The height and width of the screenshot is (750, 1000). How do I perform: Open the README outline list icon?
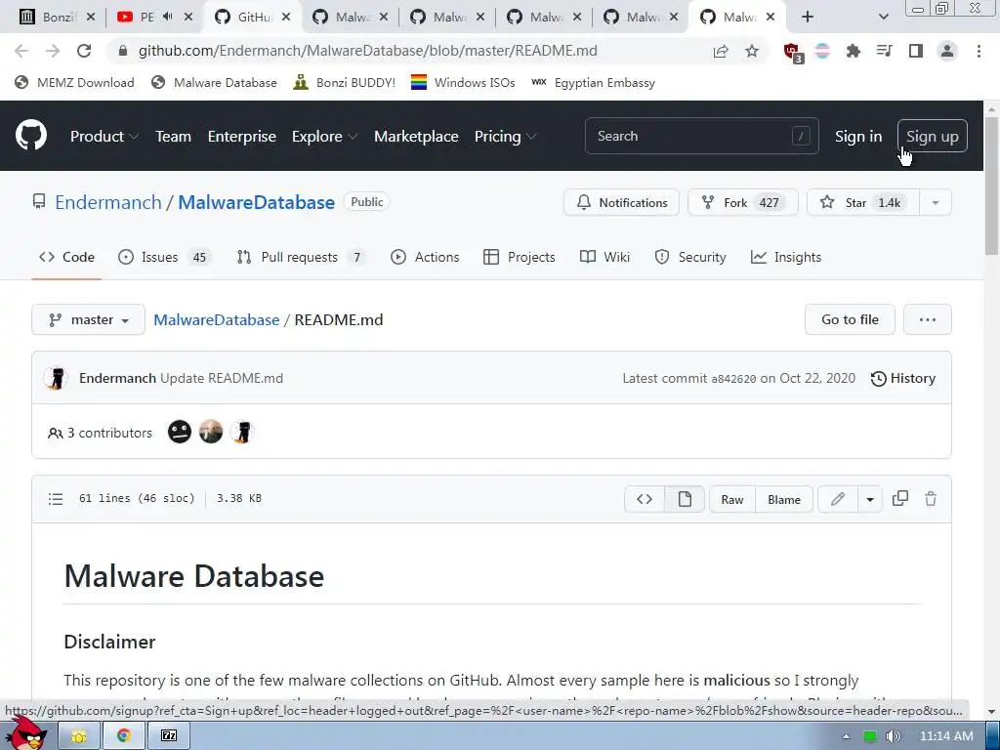56,499
